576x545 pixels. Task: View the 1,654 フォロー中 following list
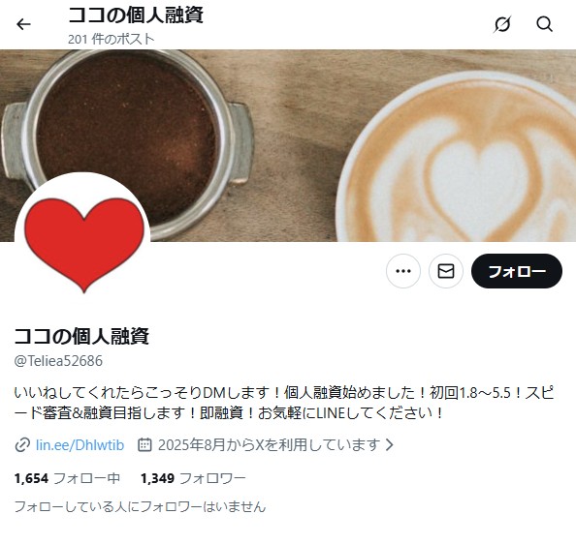click(x=67, y=478)
